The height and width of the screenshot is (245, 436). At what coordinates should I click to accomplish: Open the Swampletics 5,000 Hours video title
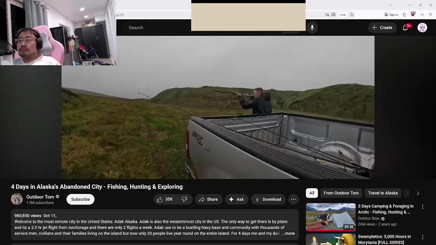pos(384,239)
